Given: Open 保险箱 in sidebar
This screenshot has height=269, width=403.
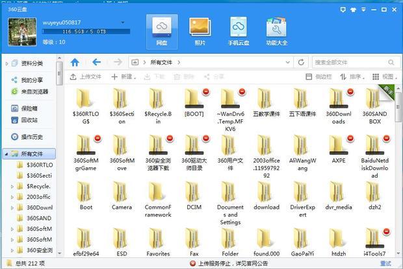Looking at the screenshot, I should [x=25, y=108].
